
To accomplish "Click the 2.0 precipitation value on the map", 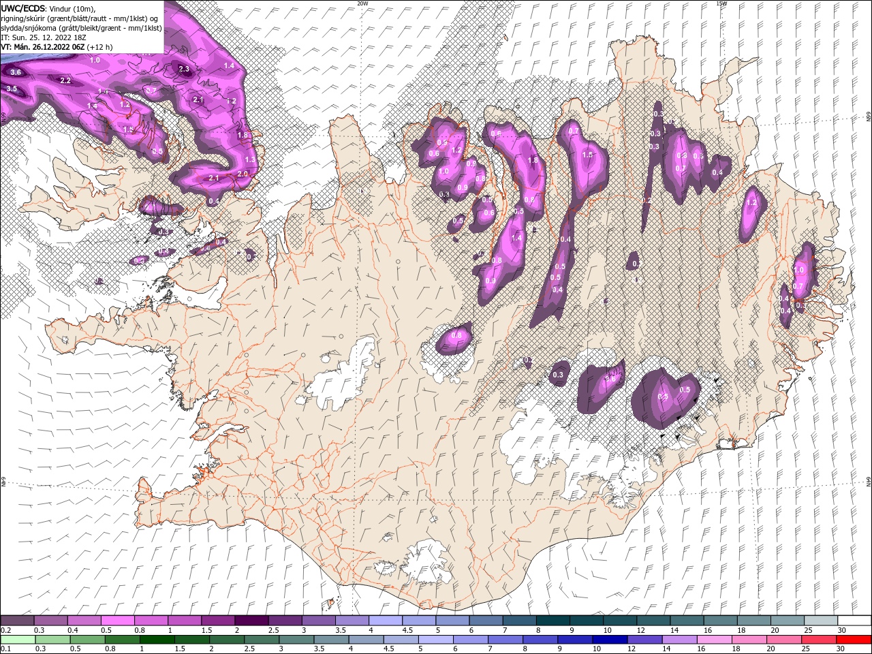I will point(243,174).
